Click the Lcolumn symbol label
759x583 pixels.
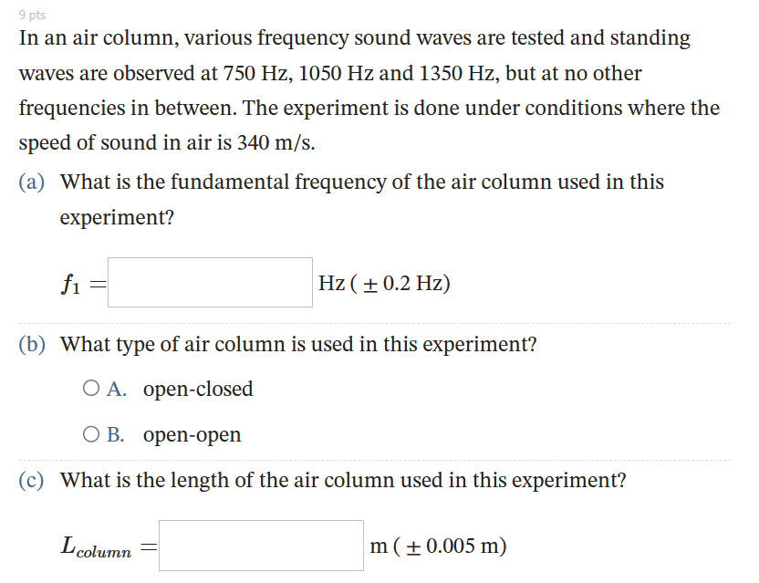click(x=96, y=545)
